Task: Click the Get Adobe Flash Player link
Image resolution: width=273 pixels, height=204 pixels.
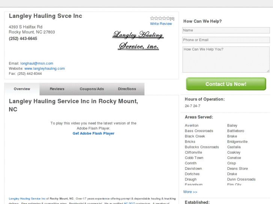Action: (x=94, y=133)
